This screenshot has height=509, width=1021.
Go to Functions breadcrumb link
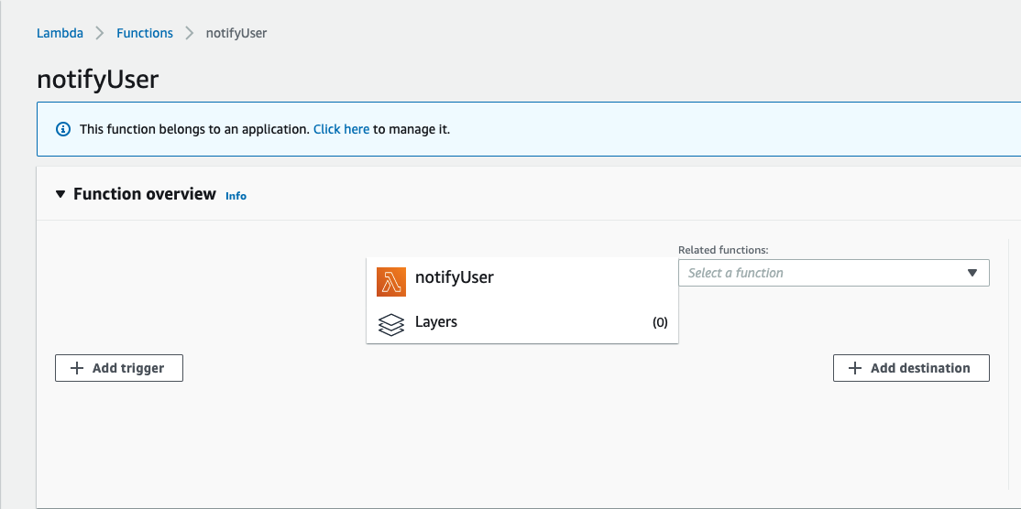(145, 33)
